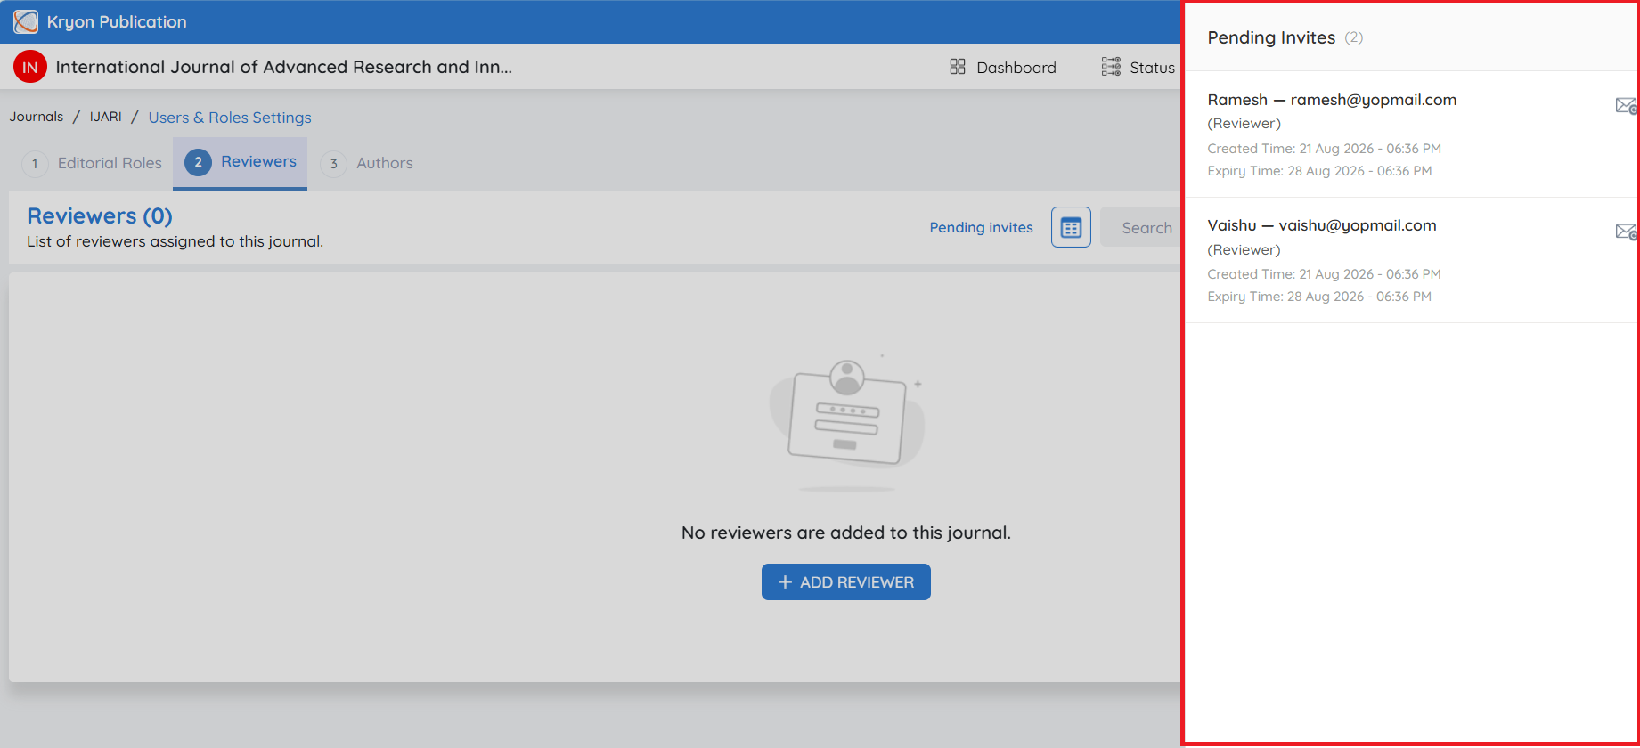Click Ramesh's Expiry Time 28 Aug 2026 text
Screen dimensions: 1640x748
tap(1319, 171)
